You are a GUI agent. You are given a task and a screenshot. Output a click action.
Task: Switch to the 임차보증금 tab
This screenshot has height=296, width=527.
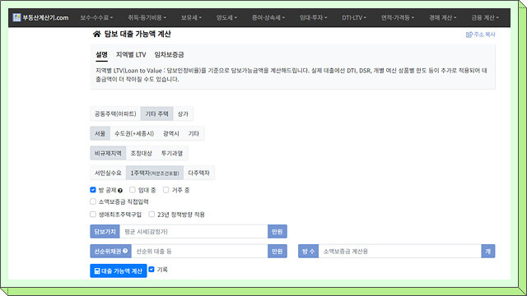(169, 55)
